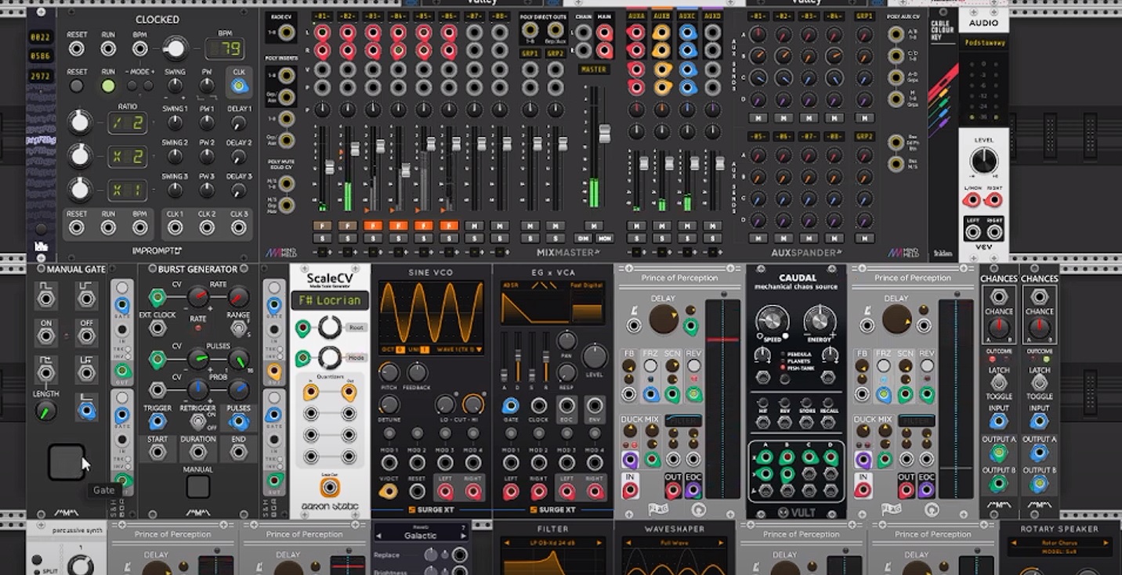Click the track -02- fader in MixMaster
The width and height of the screenshot is (1122, 575).
click(354, 149)
